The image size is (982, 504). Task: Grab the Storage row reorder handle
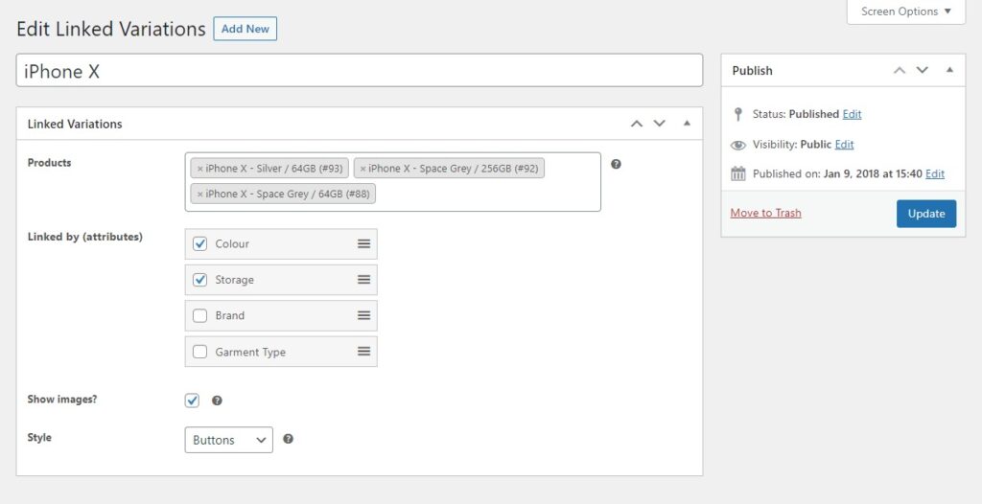point(363,280)
